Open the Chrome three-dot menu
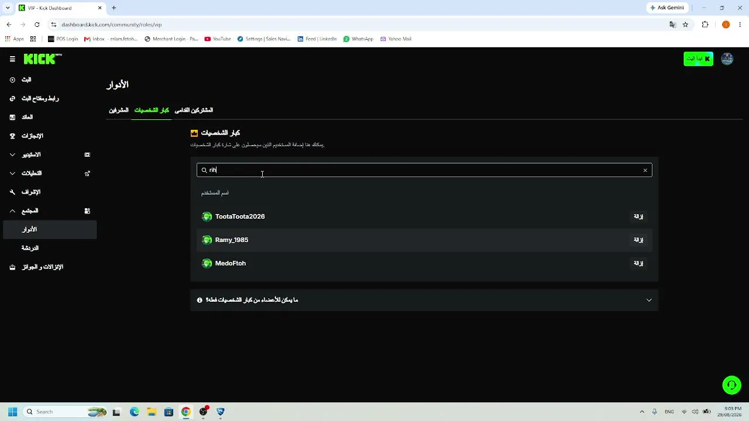Image resolution: width=749 pixels, height=421 pixels. 740,25
